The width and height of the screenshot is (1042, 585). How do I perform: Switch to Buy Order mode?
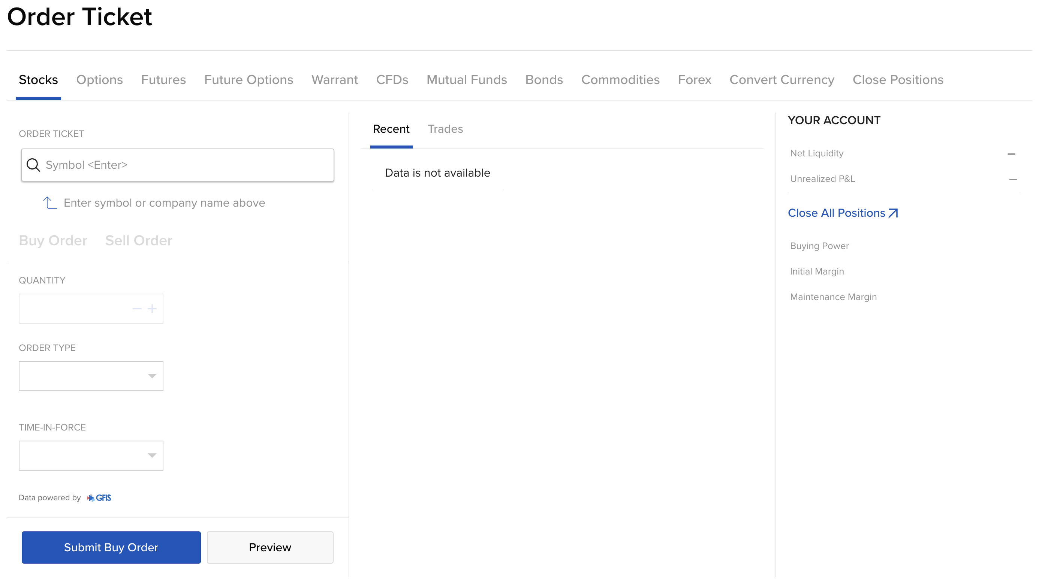point(53,241)
